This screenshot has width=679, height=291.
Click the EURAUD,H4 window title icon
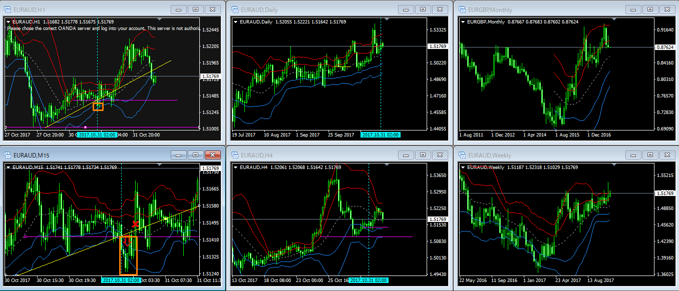(234, 155)
